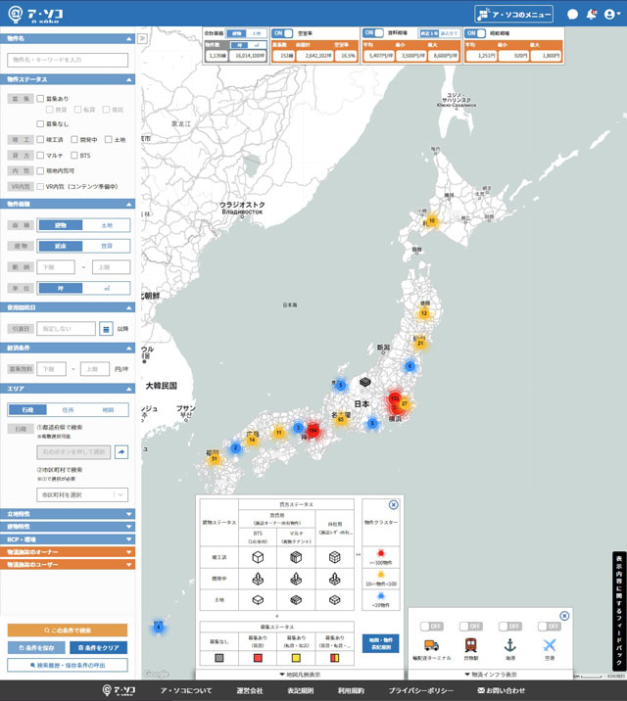The width and height of the screenshot is (627, 701).
Task: Toggle the vacancy rate ON switch
Action: 283,33
